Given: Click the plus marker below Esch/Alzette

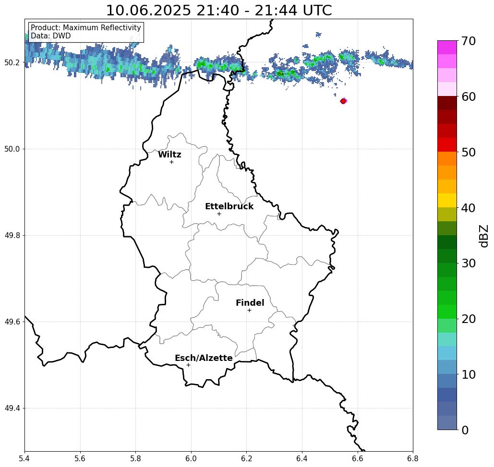Looking at the screenshot, I should (x=188, y=365).
